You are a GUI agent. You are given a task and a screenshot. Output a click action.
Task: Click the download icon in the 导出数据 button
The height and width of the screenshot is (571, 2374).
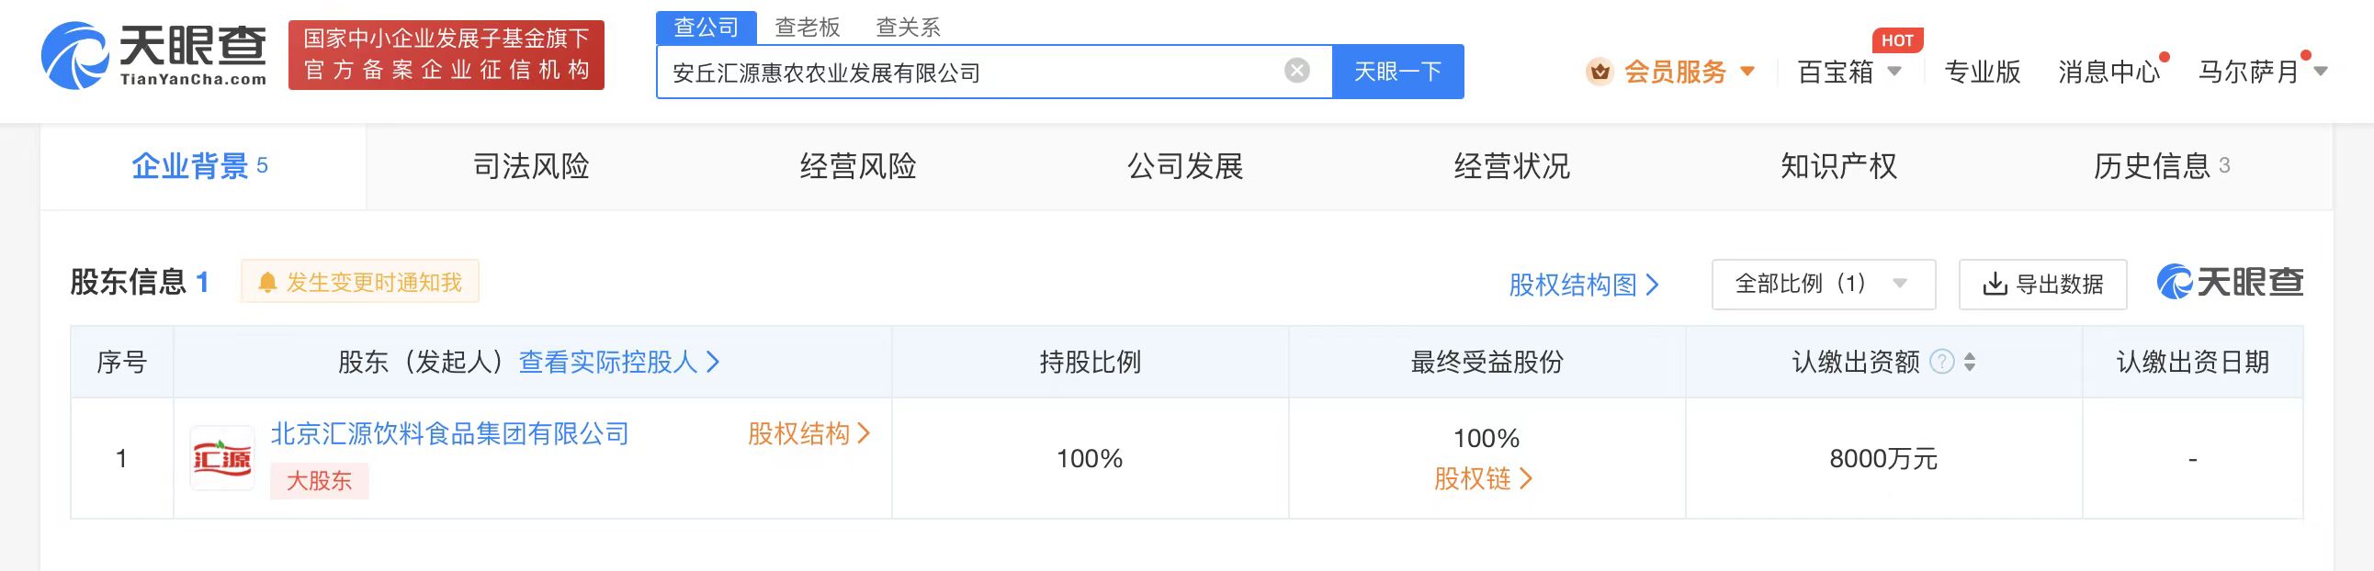click(x=1995, y=284)
